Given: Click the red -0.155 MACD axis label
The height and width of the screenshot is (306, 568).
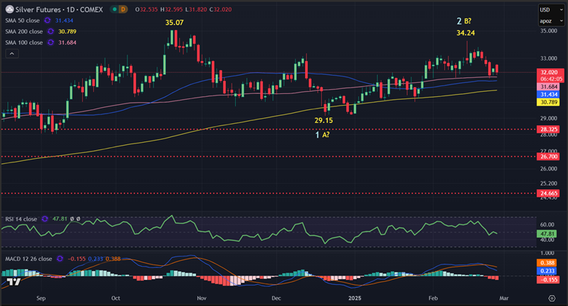Looking at the screenshot, I should 548,280.
